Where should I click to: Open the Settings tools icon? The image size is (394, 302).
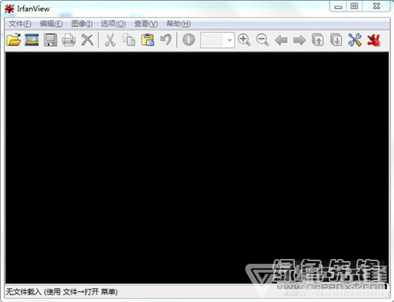pyautogui.click(x=355, y=39)
